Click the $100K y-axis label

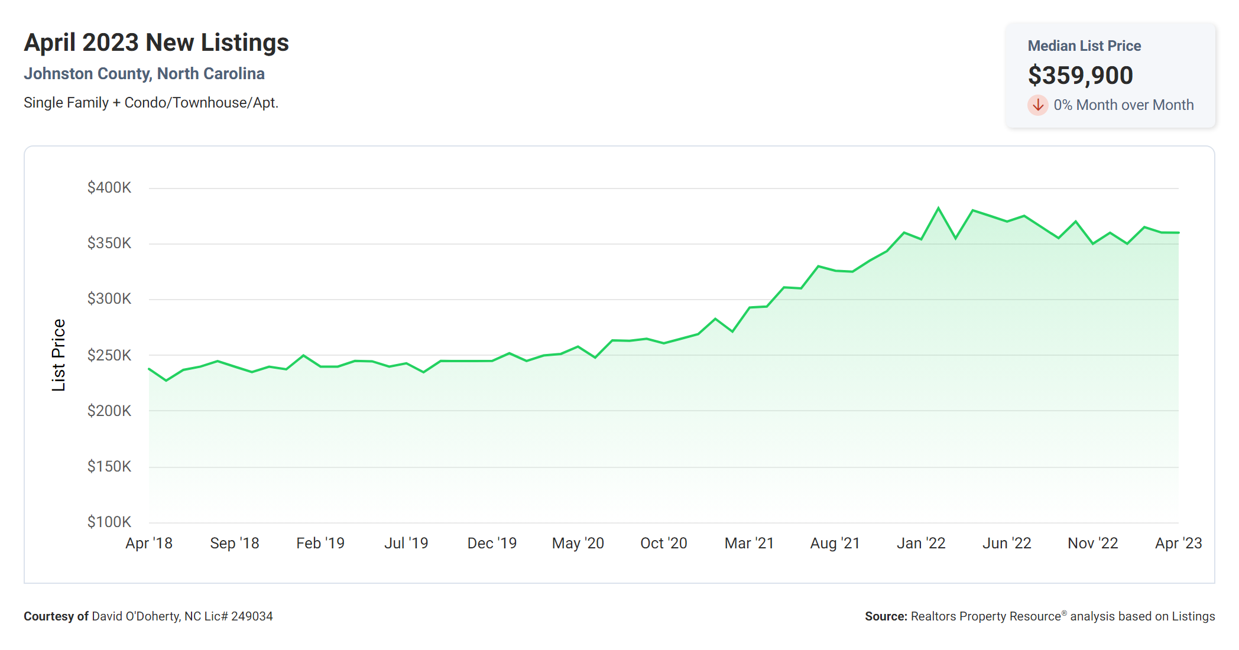109,522
